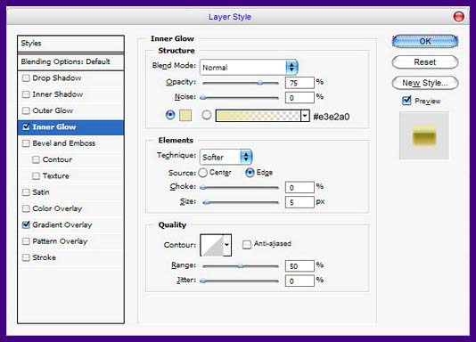Expand the gradient picker arrow
The image size is (476, 342).
coord(305,116)
